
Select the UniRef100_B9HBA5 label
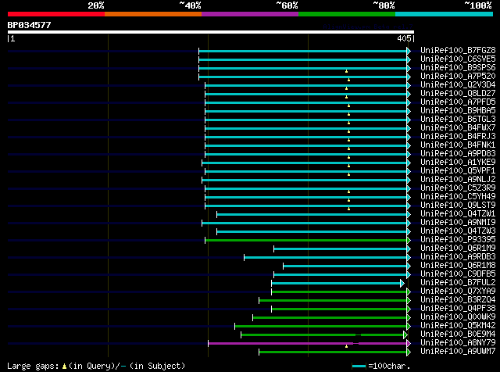point(458,111)
